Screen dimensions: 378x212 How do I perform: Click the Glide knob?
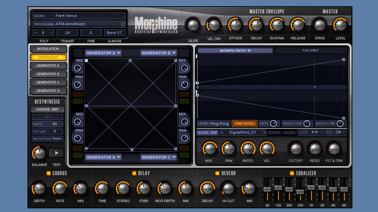(x=193, y=25)
